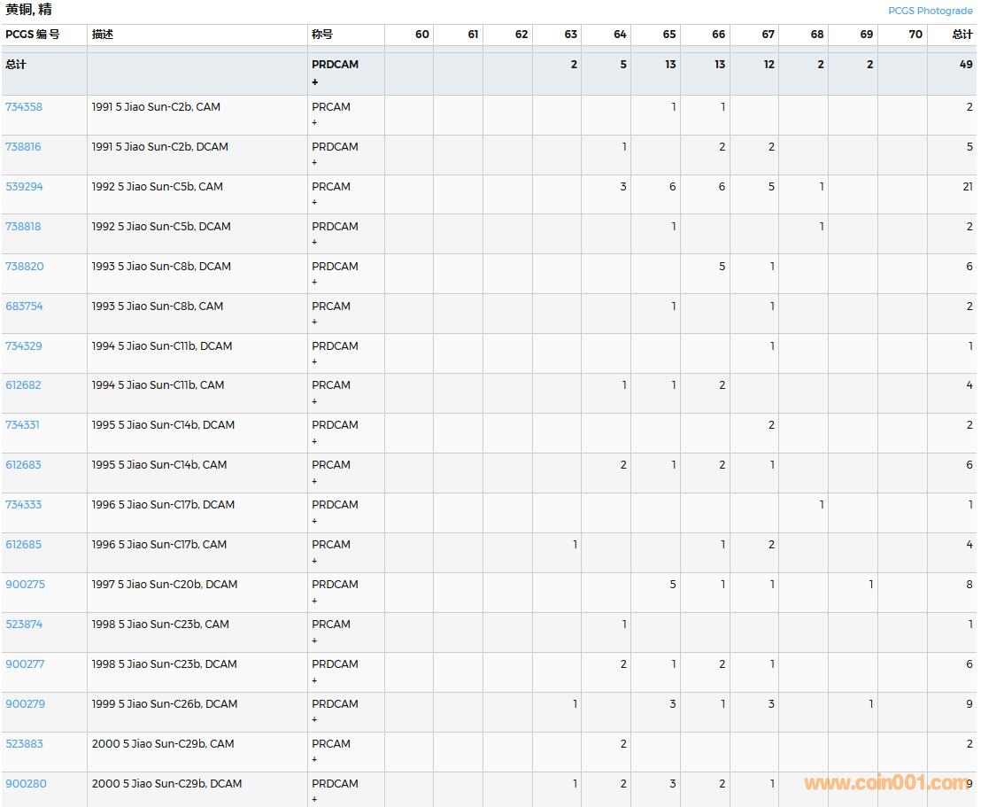Expand plus sign in 1997 Sun-C20b, DCAM row
This screenshot has width=981, height=807.
pos(314,601)
